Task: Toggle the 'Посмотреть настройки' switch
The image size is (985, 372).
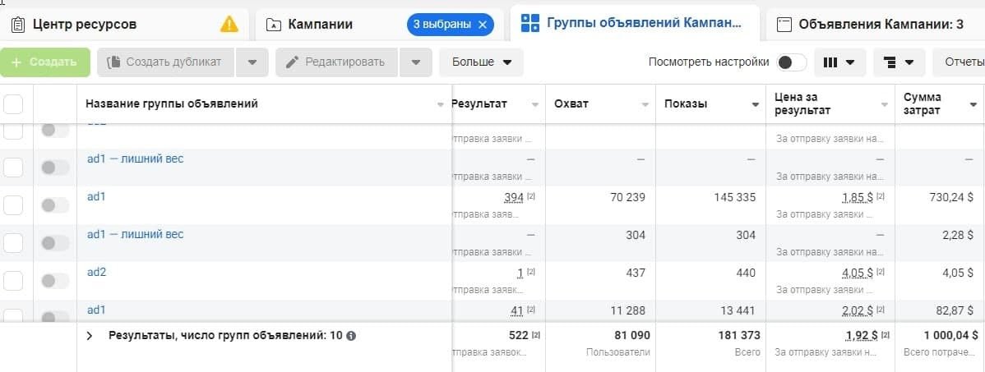Action: [x=792, y=62]
